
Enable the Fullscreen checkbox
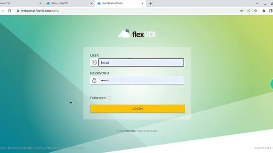(x=109, y=98)
